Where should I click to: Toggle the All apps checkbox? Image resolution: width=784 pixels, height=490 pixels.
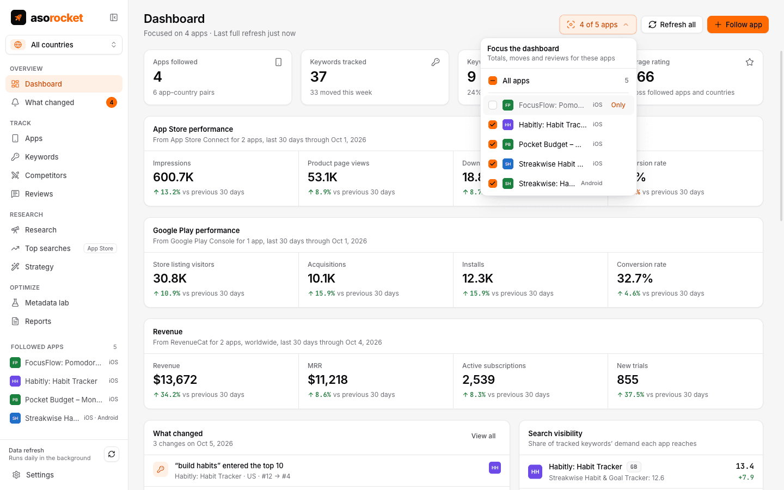coord(493,81)
